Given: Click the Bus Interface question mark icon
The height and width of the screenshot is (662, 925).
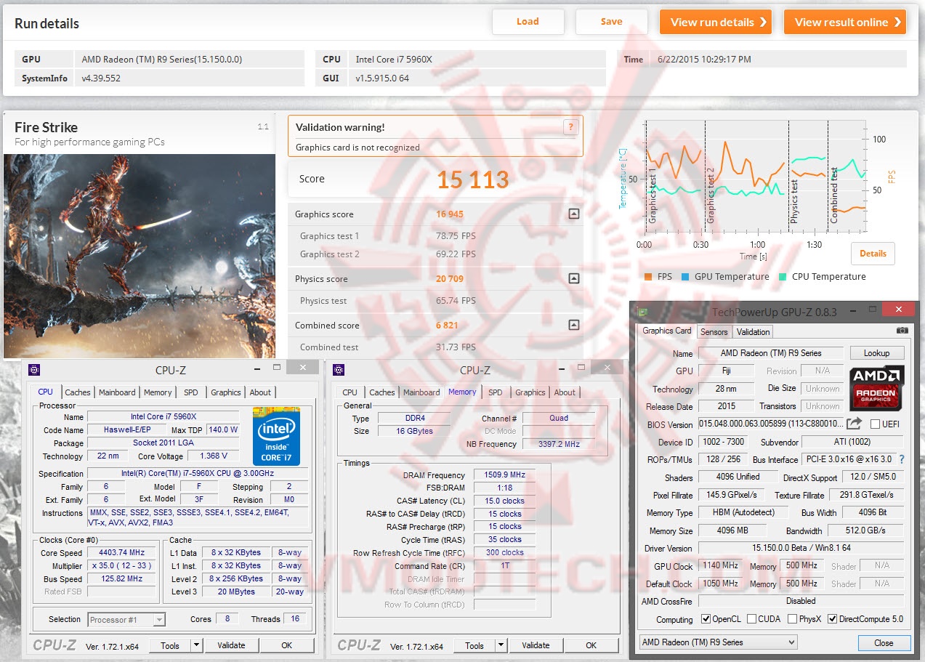Looking at the screenshot, I should pyautogui.click(x=902, y=459).
